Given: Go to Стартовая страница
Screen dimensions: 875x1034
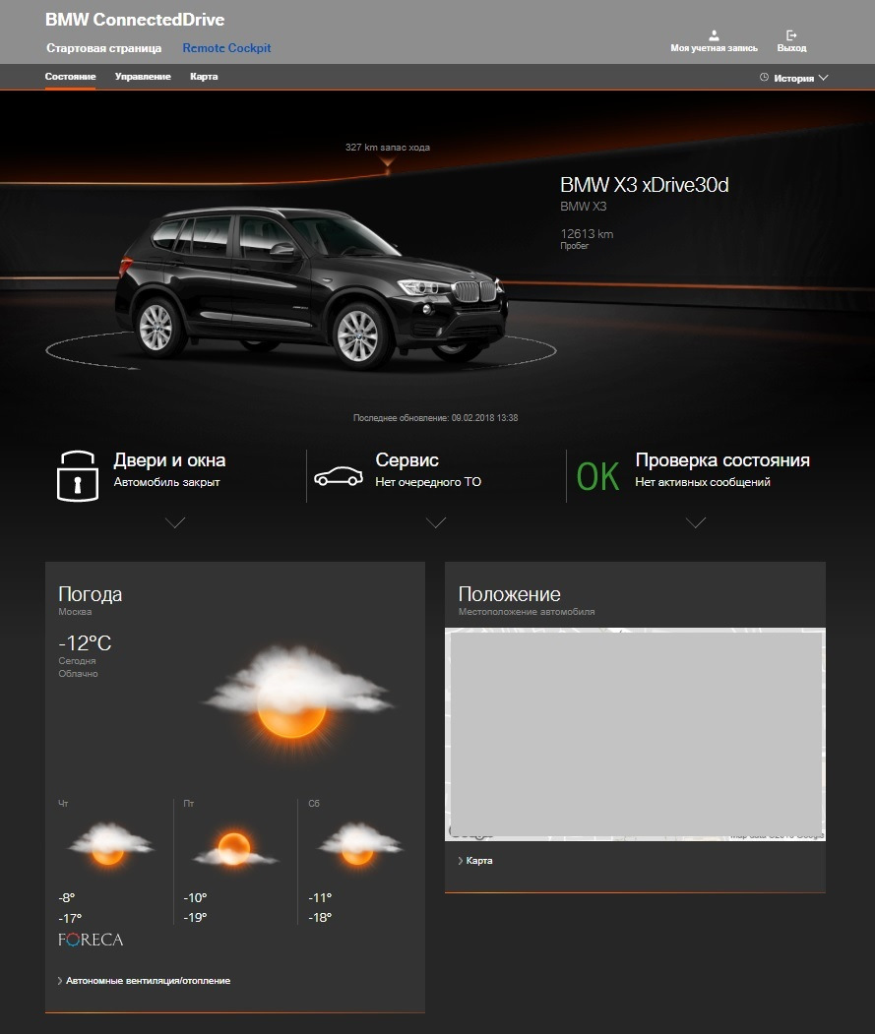Looking at the screenshot, I should [x=103, y=48].
